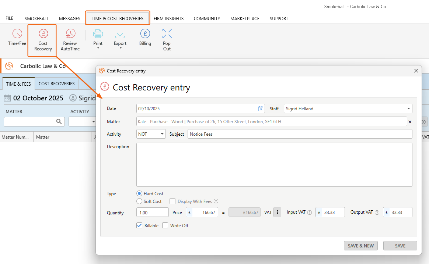Viewport: 429px width, 264px height.
Task: Click the Save button
Action: [x=400, y=246]
